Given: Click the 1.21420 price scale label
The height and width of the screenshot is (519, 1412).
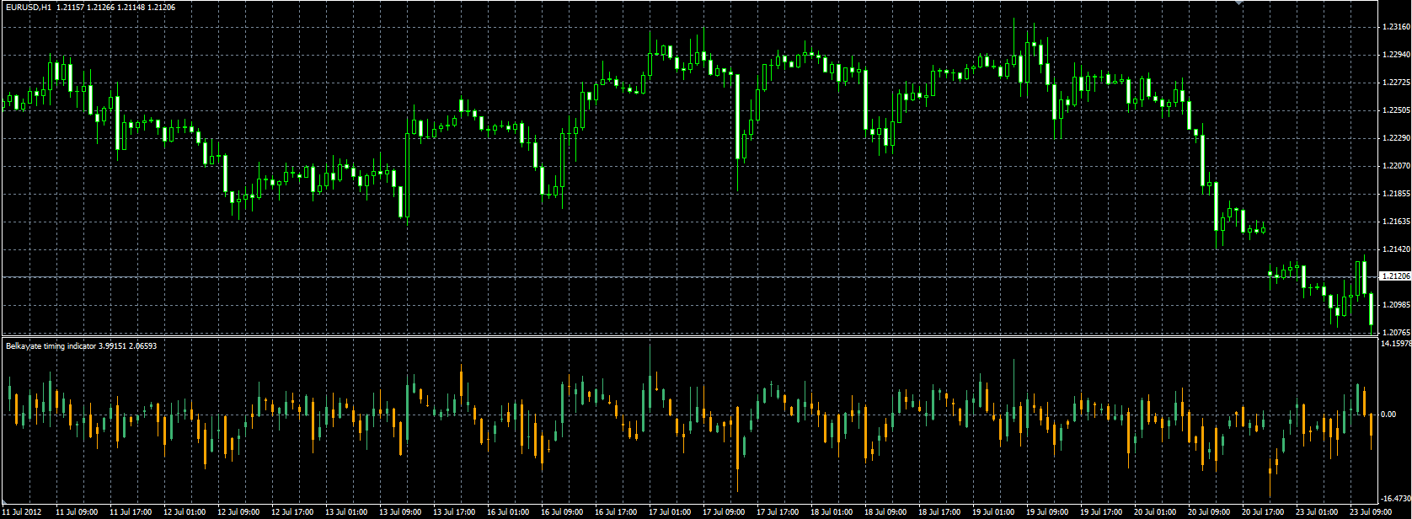Looking at the screenshot, I should 1396,249.
